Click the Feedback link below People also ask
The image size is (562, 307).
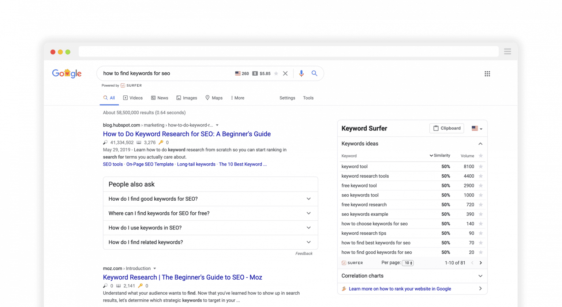pyautogui.click(x=304, y=254)
